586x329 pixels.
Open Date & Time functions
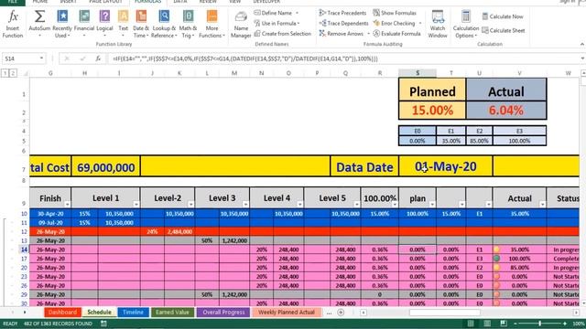141,24
